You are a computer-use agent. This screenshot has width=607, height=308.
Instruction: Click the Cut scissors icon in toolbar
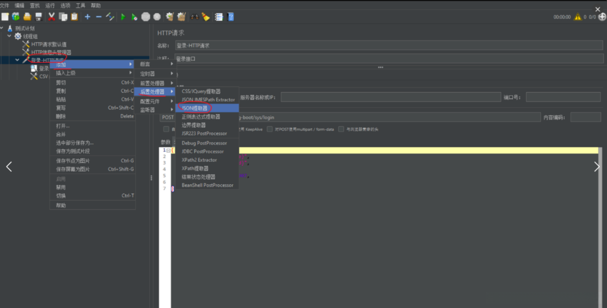51,17
